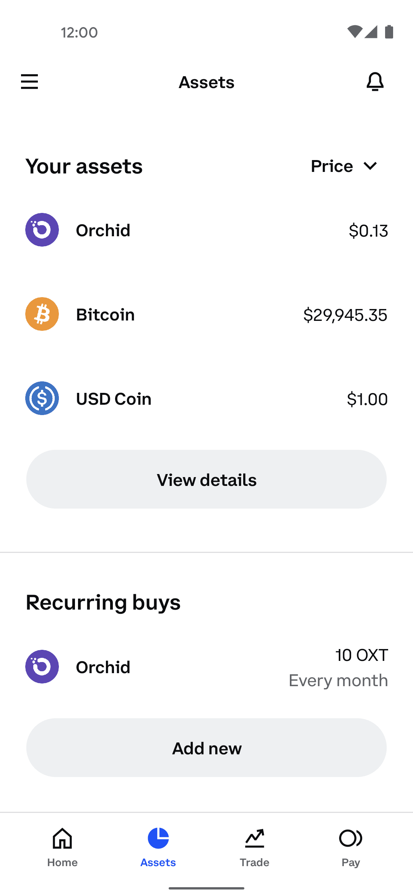Tap the Orchid icon under Recurring buys

(x=42, y=667)
